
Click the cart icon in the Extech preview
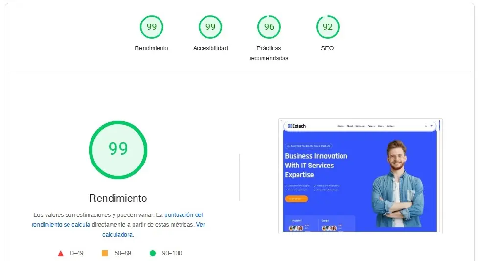431,126
